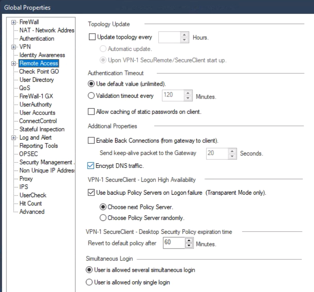Select User is allowed only single login
The image size is (314, 292).
point(89,282)
